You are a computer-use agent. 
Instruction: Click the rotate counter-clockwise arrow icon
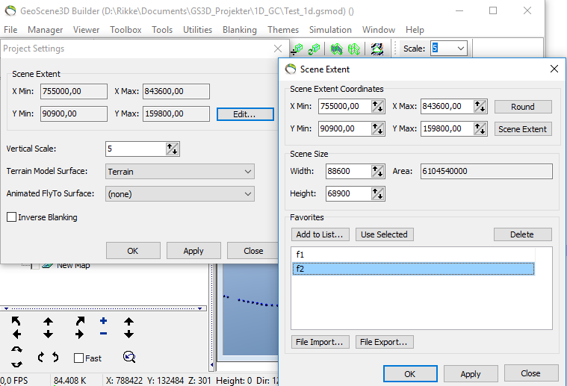click(x=55, y=357)
